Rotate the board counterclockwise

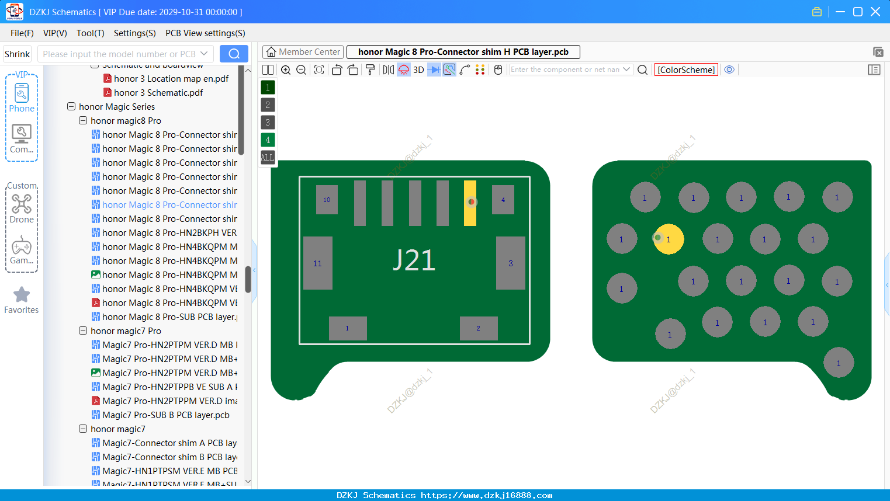337,69
